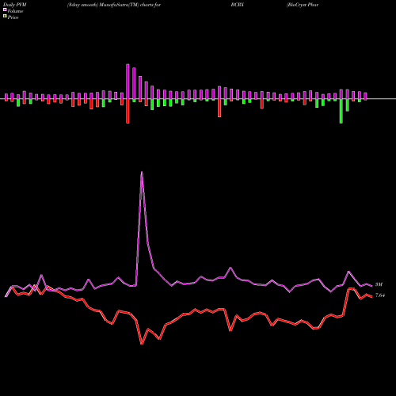Click the peak of the purple volume line
The height and width of the screenshot is (396, 396).
click(142, 173)
